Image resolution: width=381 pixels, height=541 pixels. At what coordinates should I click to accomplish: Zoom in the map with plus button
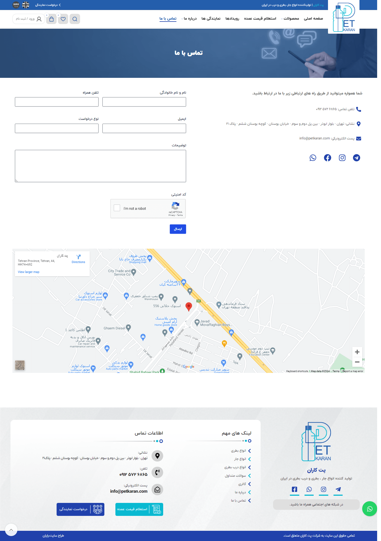click(357, 352)
